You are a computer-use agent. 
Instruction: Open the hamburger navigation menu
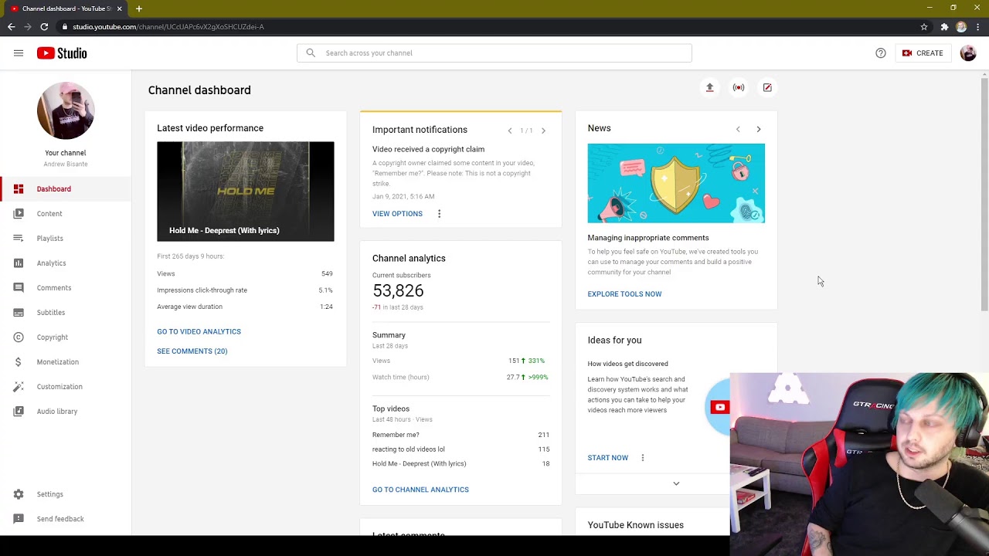coord(19,53)
